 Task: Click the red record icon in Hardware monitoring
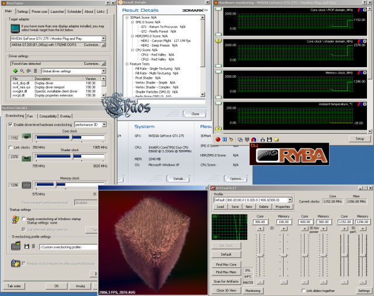(x=218, y=140)
